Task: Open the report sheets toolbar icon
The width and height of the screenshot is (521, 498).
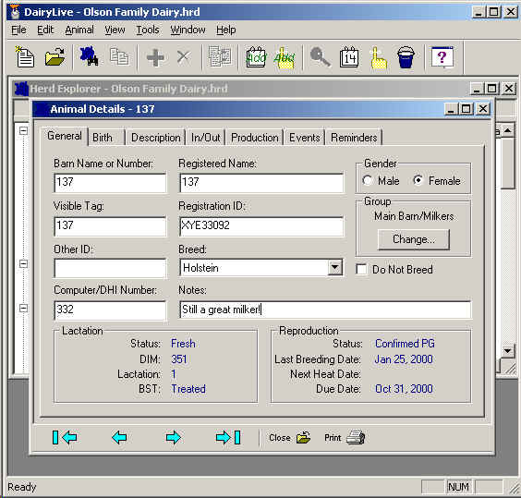Action: pos(220,56)
